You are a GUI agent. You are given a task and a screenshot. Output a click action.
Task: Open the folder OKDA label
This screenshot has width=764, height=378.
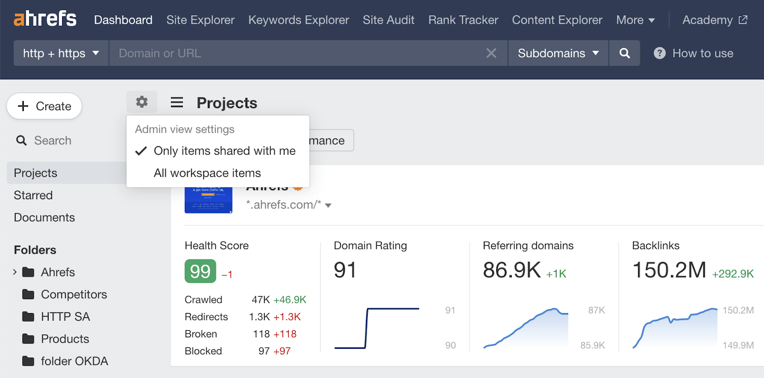pos(74,361)
